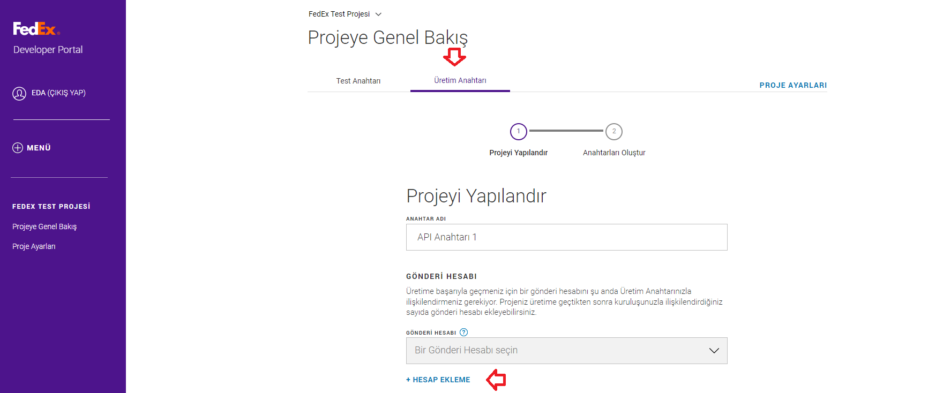This screenshot has height=393, width=928.
Task: Click the Anahtarları Oluştur step label
Action: [x=614, y=153]
